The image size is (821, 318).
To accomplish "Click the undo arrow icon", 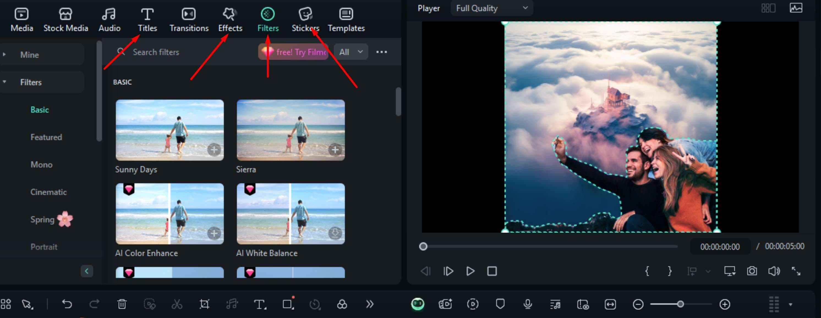I will coord(67,304).
